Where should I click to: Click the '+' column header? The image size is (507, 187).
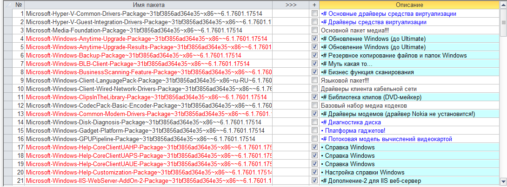tap(314, 5)
